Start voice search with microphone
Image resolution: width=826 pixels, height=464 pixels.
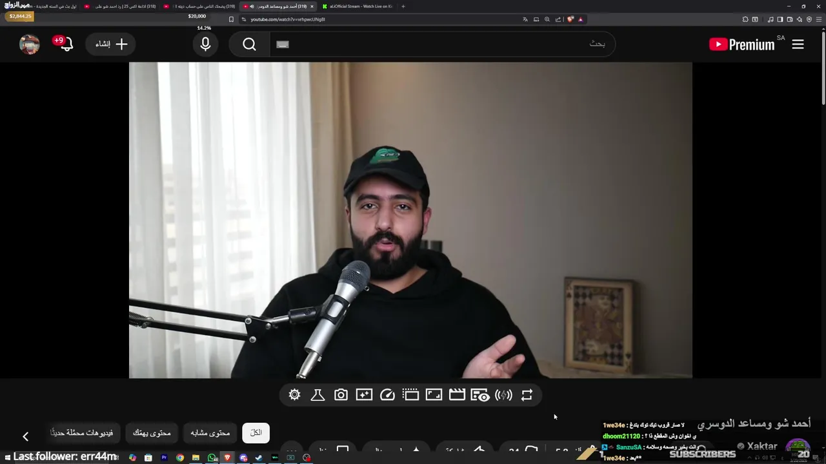205,44
